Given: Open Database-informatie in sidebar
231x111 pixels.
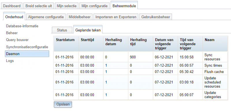Looking at the screenshot, I should point(22,26).
